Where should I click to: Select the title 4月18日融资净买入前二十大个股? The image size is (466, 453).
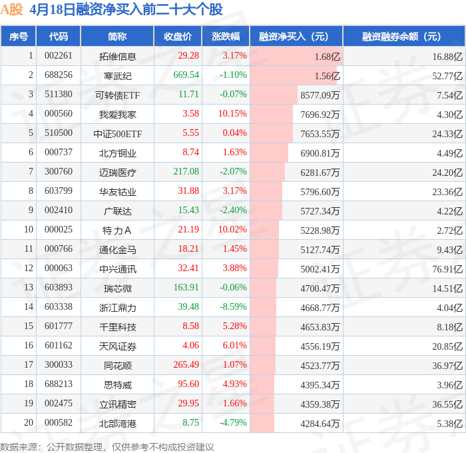pyautogui.click(x=126, y=9)
